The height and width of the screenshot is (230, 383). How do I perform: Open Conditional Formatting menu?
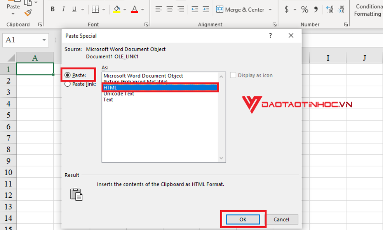(x=368, y=10)
